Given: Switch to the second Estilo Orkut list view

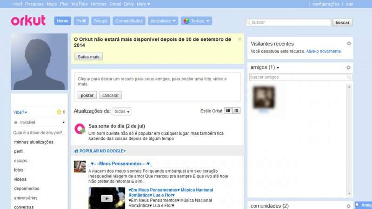Looking at the screenshot, I should coord(237,111).
